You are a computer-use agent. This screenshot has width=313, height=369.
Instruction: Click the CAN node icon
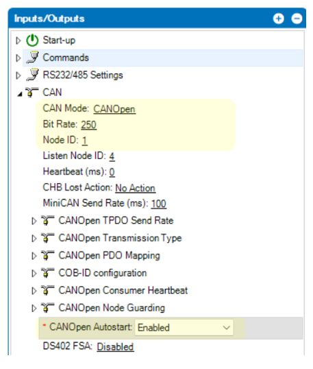tap(32, 92)
